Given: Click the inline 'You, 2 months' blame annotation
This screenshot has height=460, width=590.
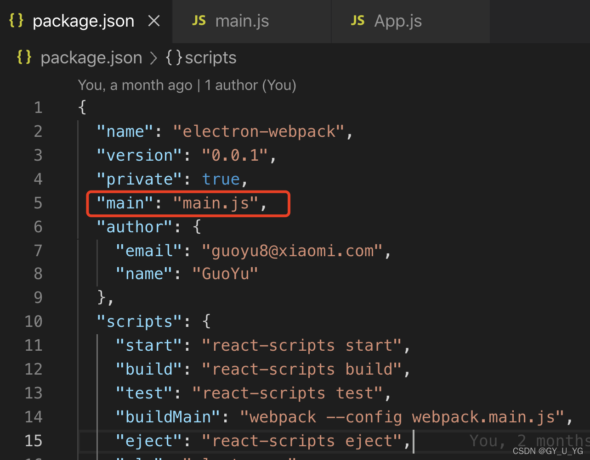Looking at the screenshot, I should point(529,441).
